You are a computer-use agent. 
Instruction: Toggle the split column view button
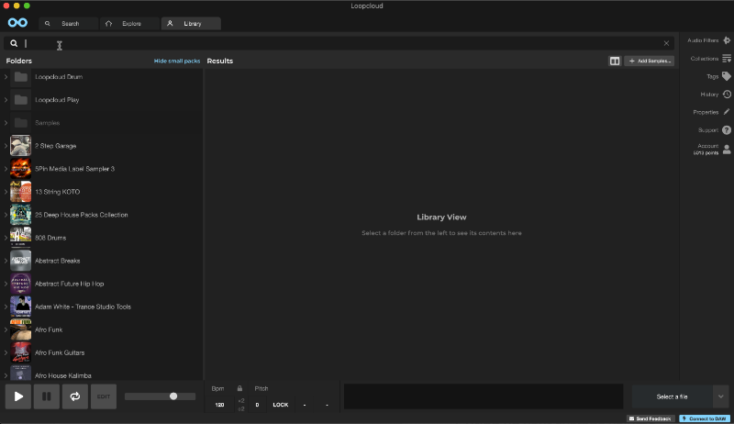[615, 61]
